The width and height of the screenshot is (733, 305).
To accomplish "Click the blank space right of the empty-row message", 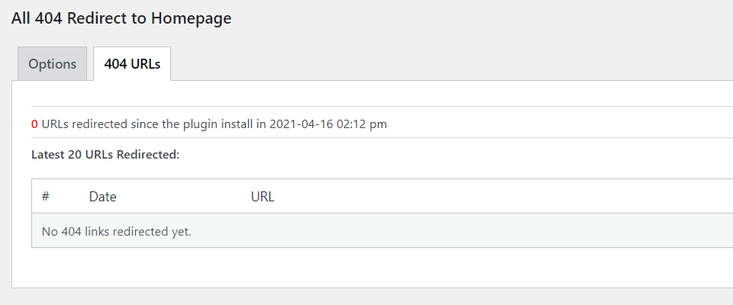I will [x=458, y=231].
